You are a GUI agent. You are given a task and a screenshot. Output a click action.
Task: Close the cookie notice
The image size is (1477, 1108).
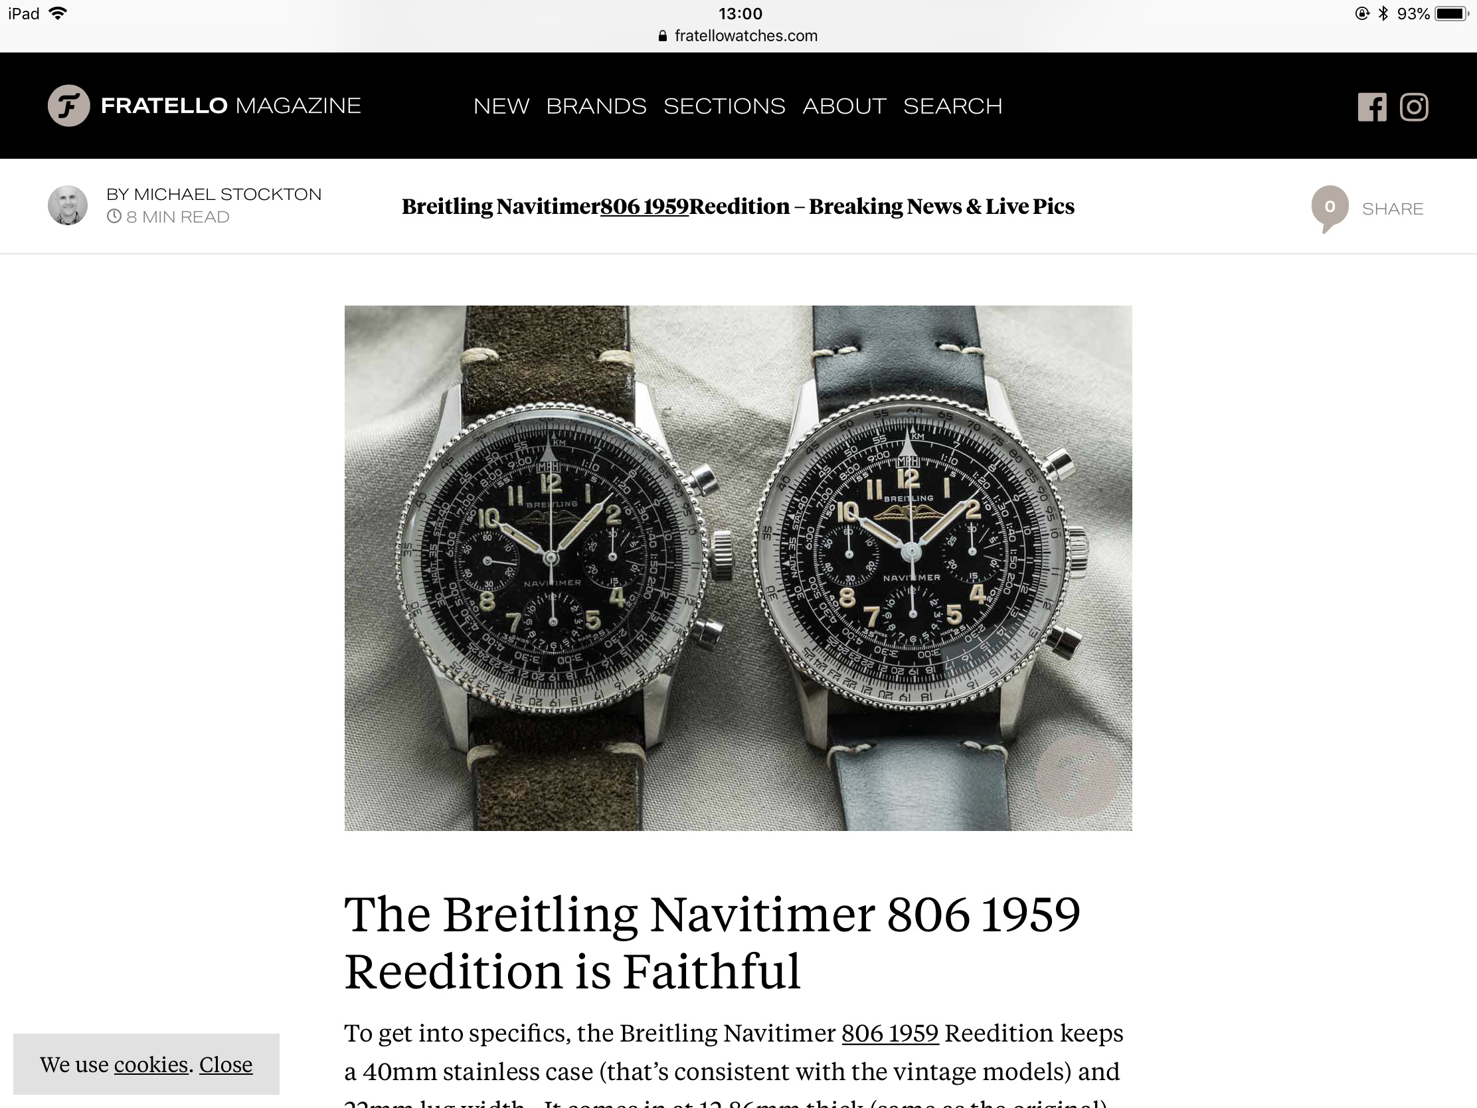coord(226,1064)
